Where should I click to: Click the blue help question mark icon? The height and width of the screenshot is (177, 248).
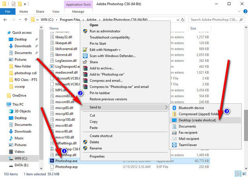(x=245, y=11)
